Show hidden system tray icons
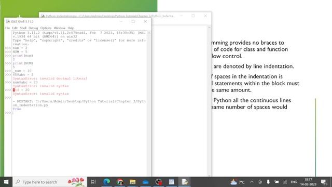The image size is (332, 187). (x=252, y=182)
